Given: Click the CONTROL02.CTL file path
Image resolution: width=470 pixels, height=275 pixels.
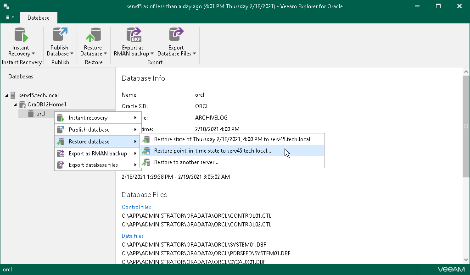Looking at the screenshot, I should (x=196, y=225).
